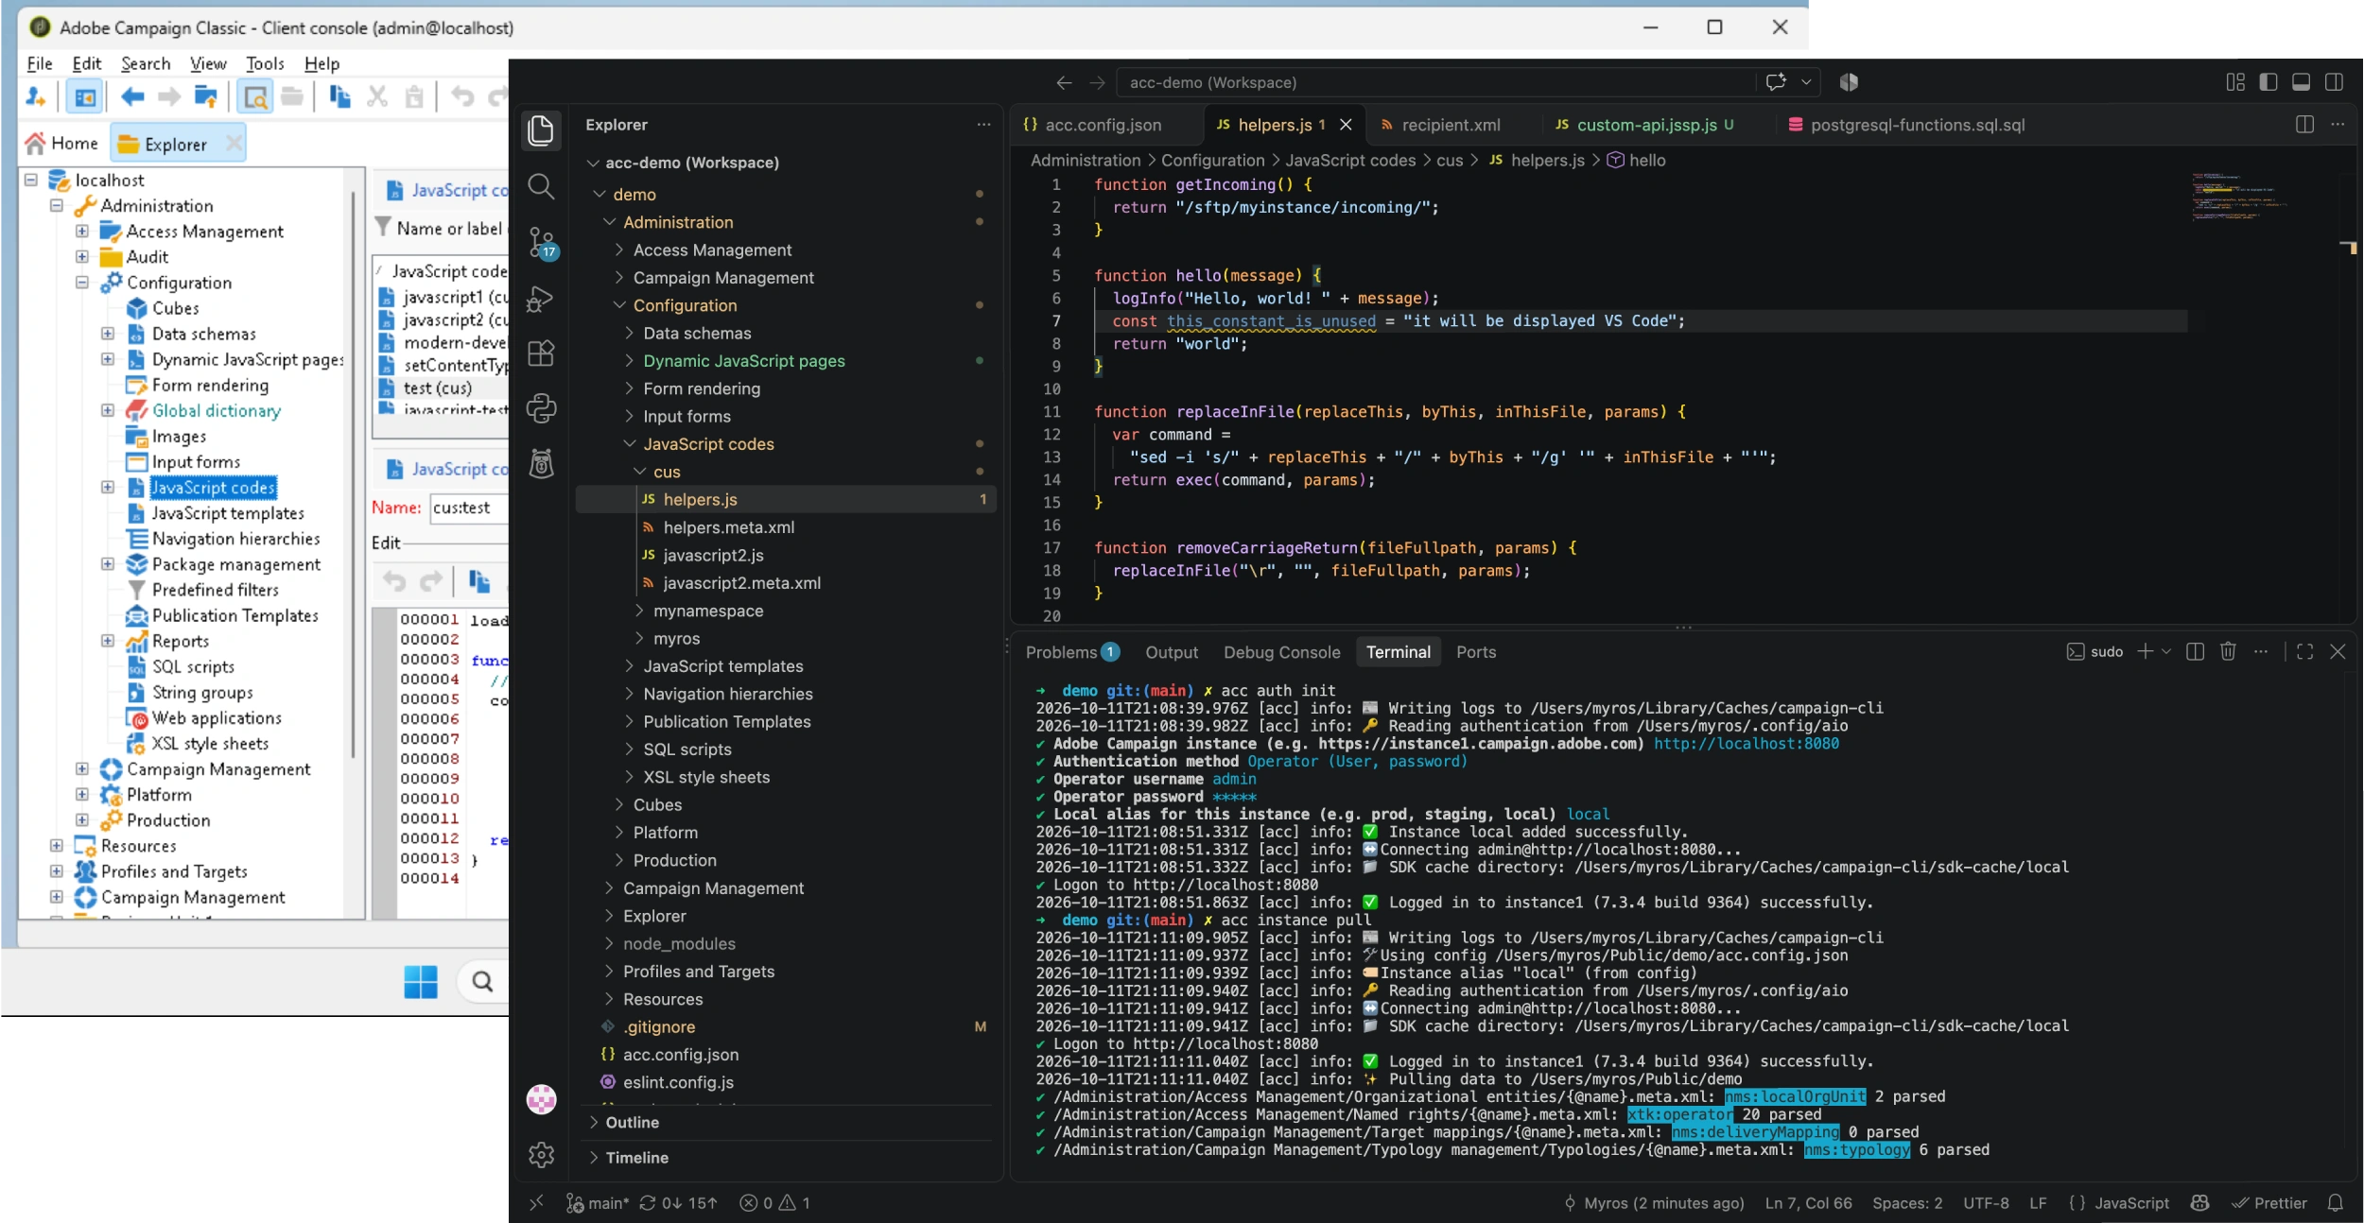Open the Python view in the activity bar

541,408
